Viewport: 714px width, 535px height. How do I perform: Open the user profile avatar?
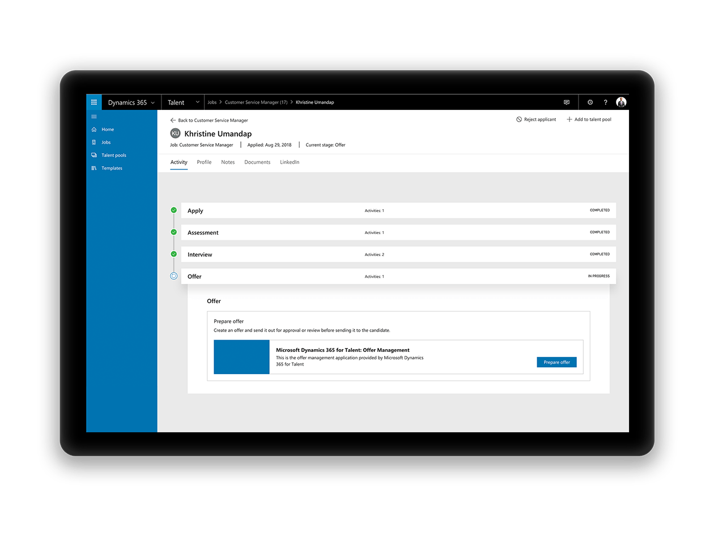621,103
